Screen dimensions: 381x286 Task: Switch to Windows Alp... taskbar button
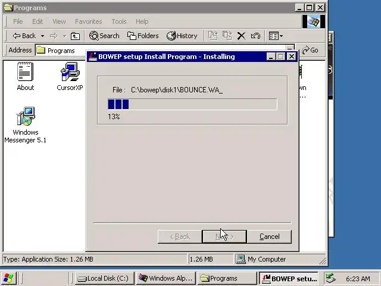tap(166, 278)
